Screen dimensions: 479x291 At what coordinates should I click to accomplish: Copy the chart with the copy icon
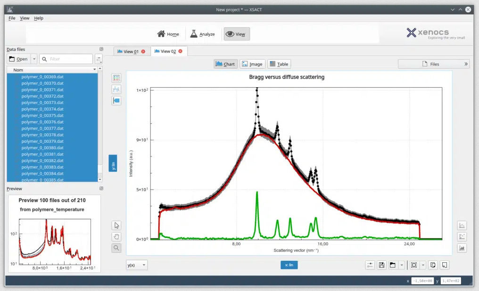click(433, 265)
